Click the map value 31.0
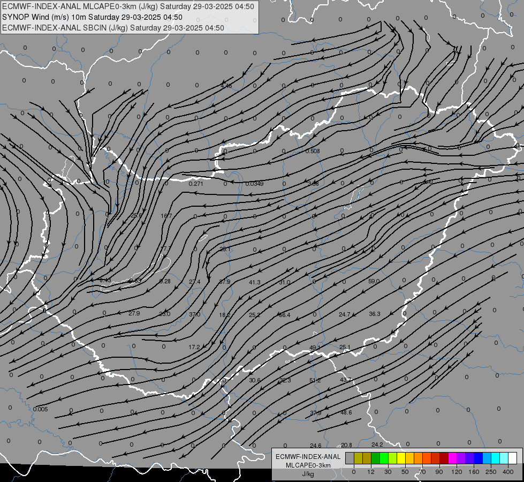 [284, 282]
